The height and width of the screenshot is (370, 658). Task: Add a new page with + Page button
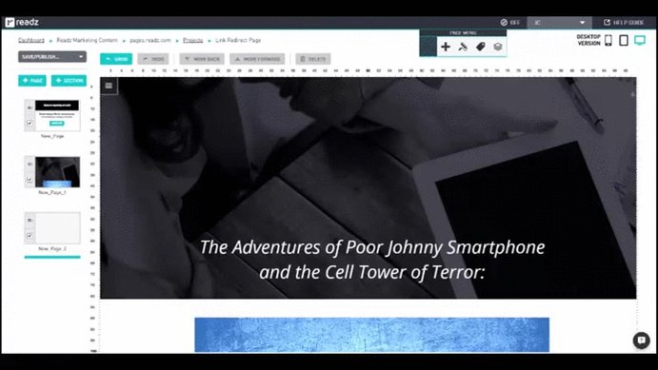[32, 81]
